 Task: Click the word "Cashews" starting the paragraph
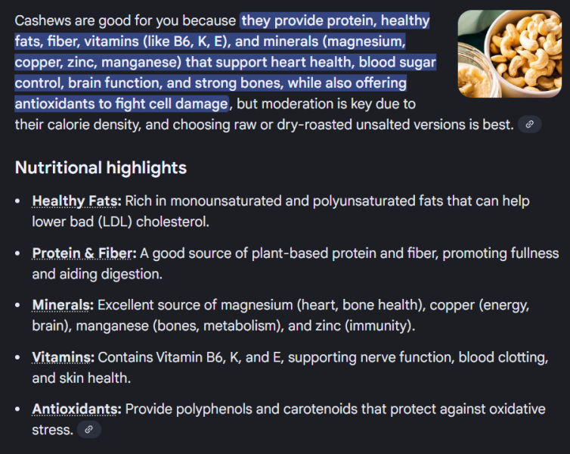click(x=42, y=21)
